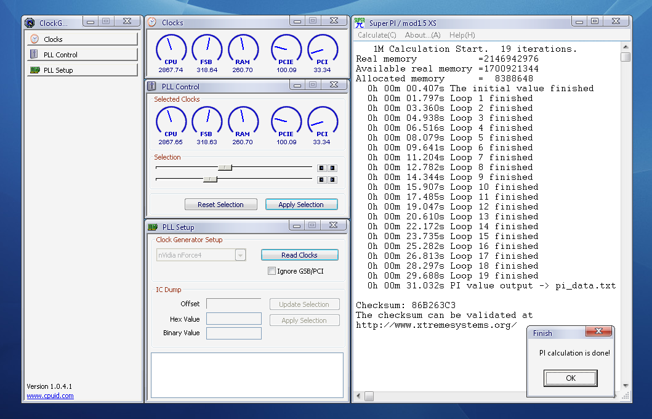Click the empty log box in PLL Setup
Screen dimensions: 652x419
247,375
